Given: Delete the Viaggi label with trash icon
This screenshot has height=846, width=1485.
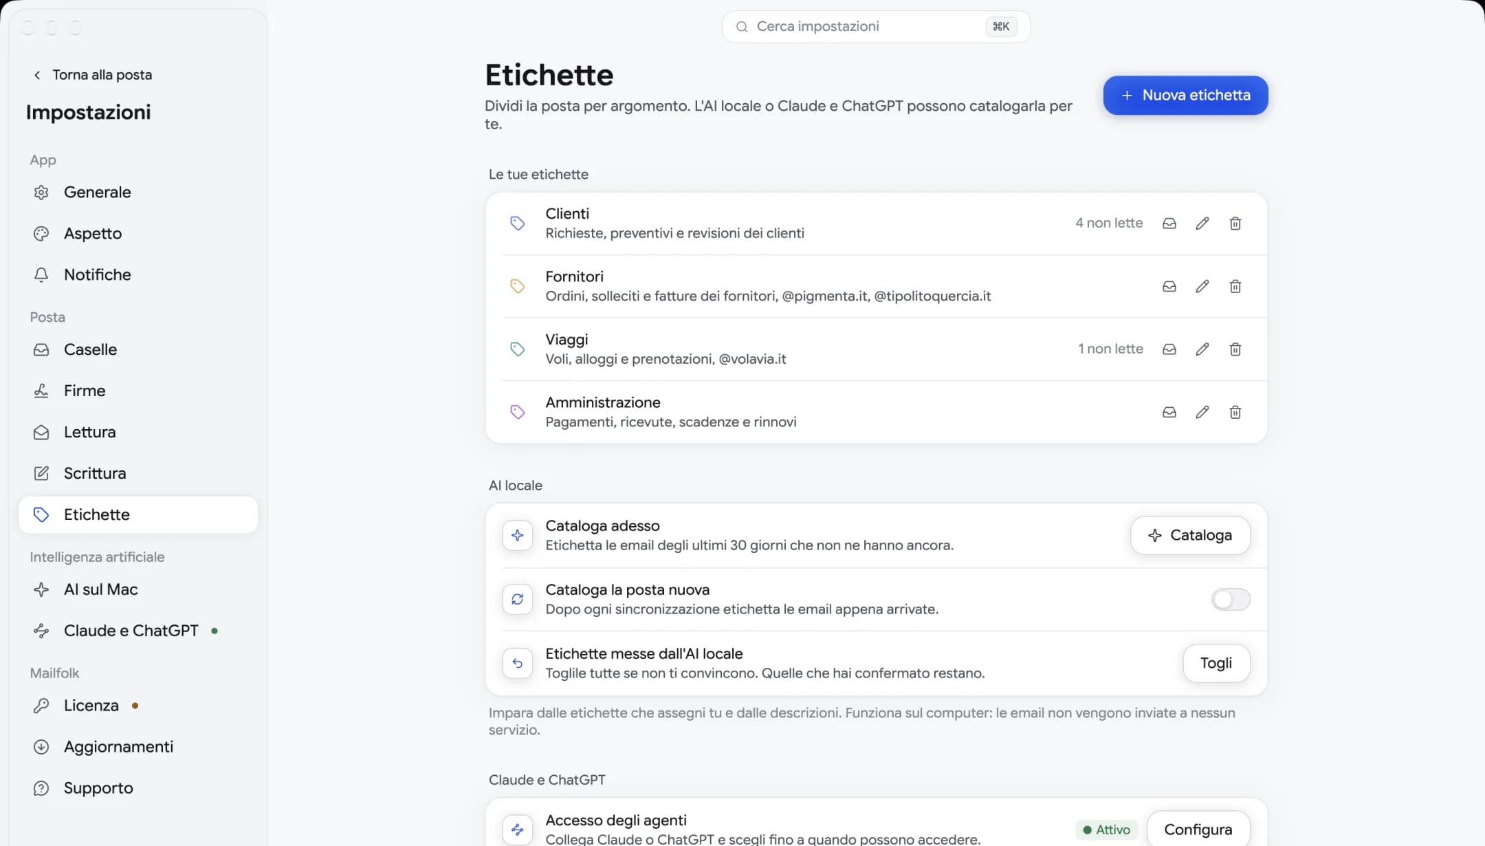Looking at the screenshot, I should tap(1235, 349).
